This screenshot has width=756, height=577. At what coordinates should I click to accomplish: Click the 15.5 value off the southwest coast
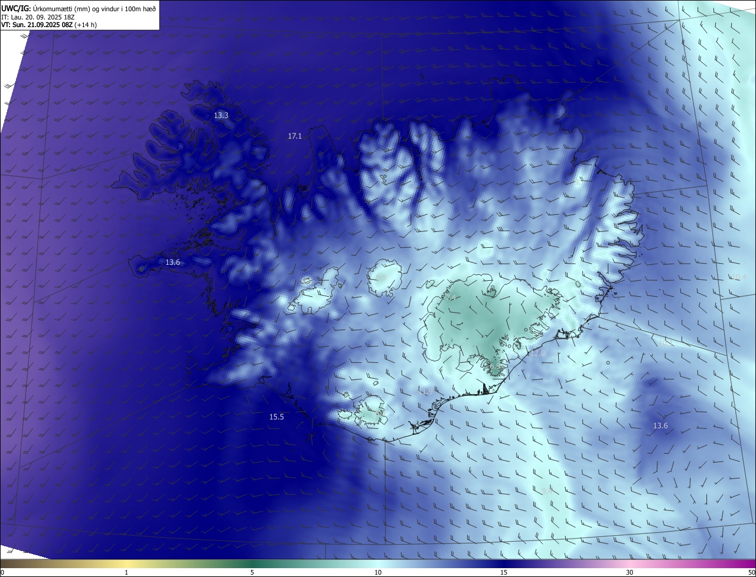click(276, 417)
